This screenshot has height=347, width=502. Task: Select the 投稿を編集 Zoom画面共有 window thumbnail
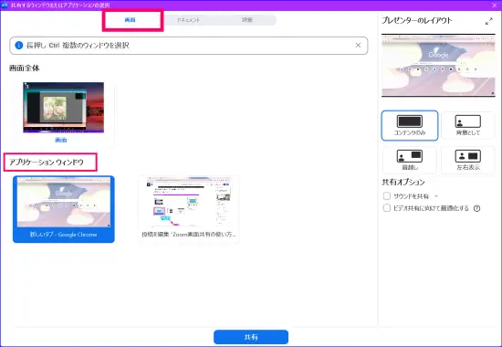189,209
